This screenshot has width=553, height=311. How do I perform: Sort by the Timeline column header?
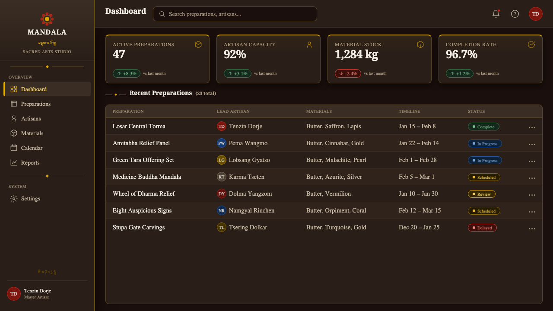point(409,111)
